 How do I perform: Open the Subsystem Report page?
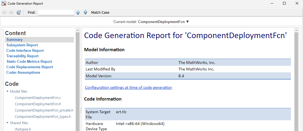(22, 45)
